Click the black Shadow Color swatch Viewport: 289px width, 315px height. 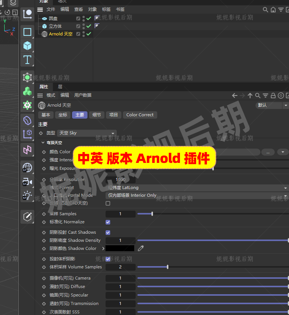[120, 248]
